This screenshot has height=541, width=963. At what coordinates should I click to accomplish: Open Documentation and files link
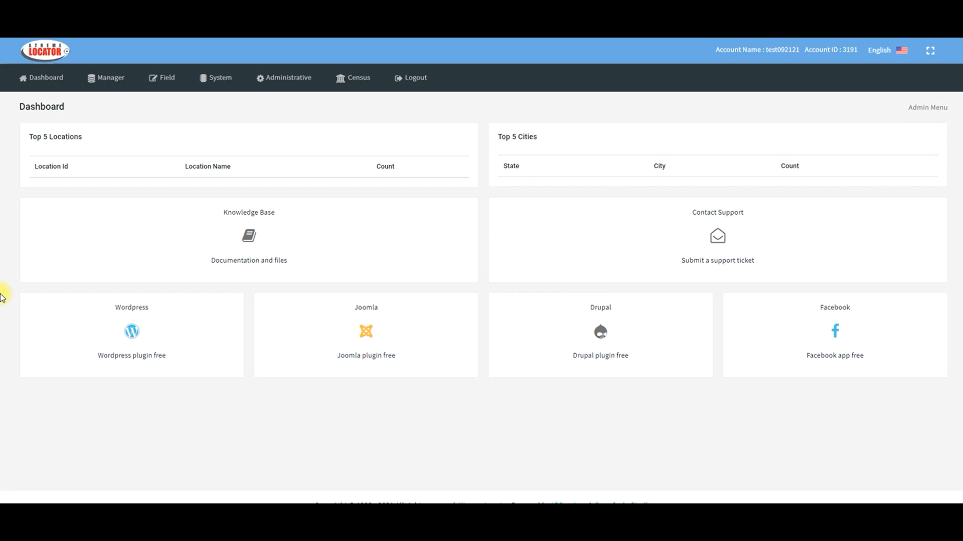coord(249,260)
